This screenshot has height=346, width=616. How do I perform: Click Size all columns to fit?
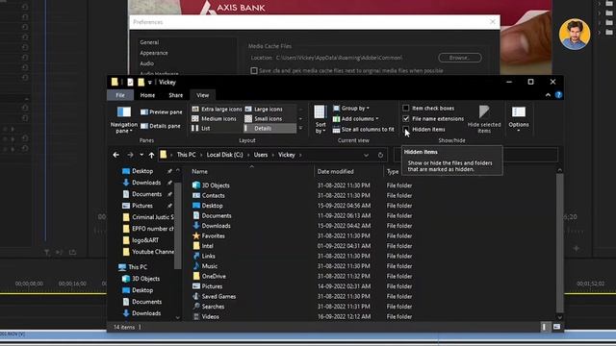tap(364, 129)
